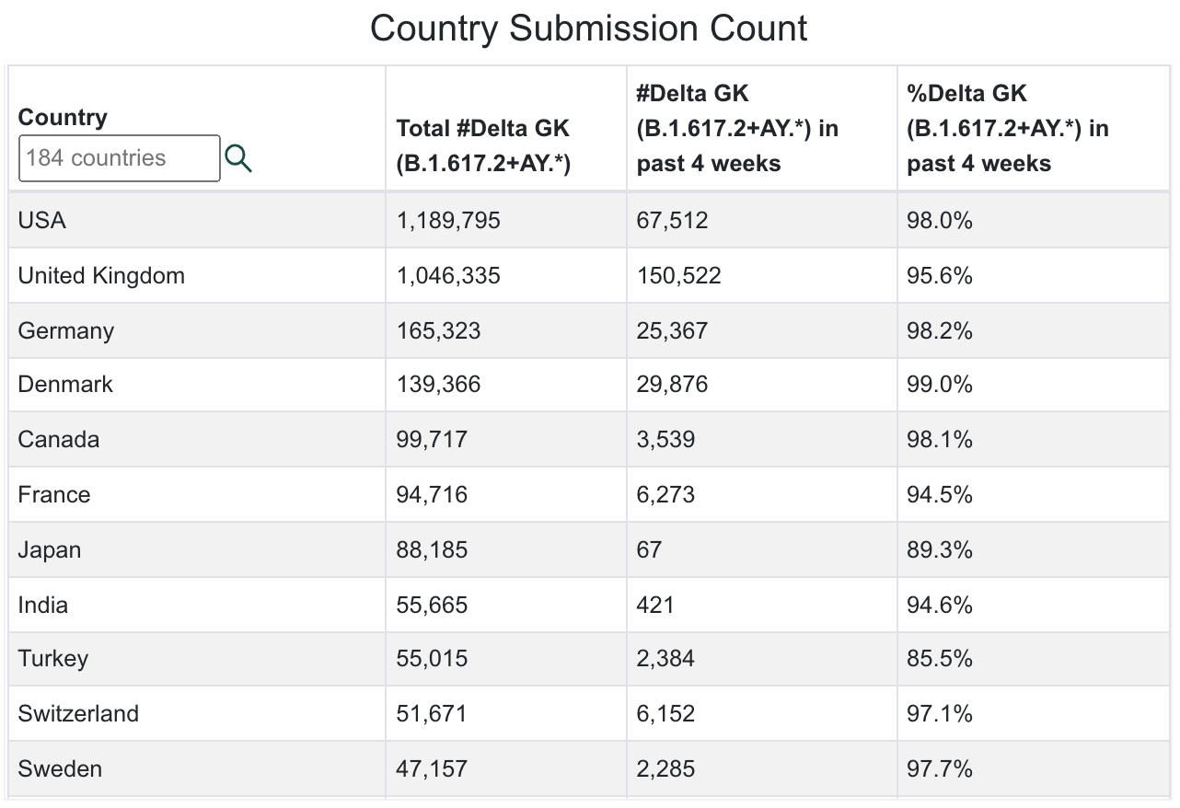Select the Germany country cell

[x=197, y=330]
